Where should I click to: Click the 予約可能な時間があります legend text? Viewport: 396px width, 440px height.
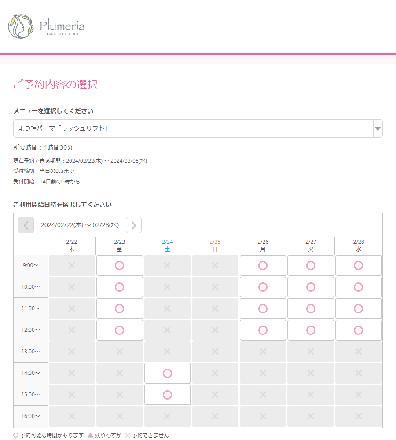click(x=49, y=435)
